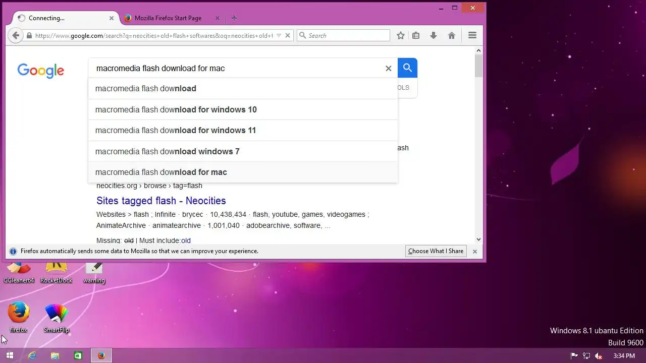Viewport: 646px width, 363px height.
Task: Click the vertical scrollbar thumb
Action: point(478,66)
